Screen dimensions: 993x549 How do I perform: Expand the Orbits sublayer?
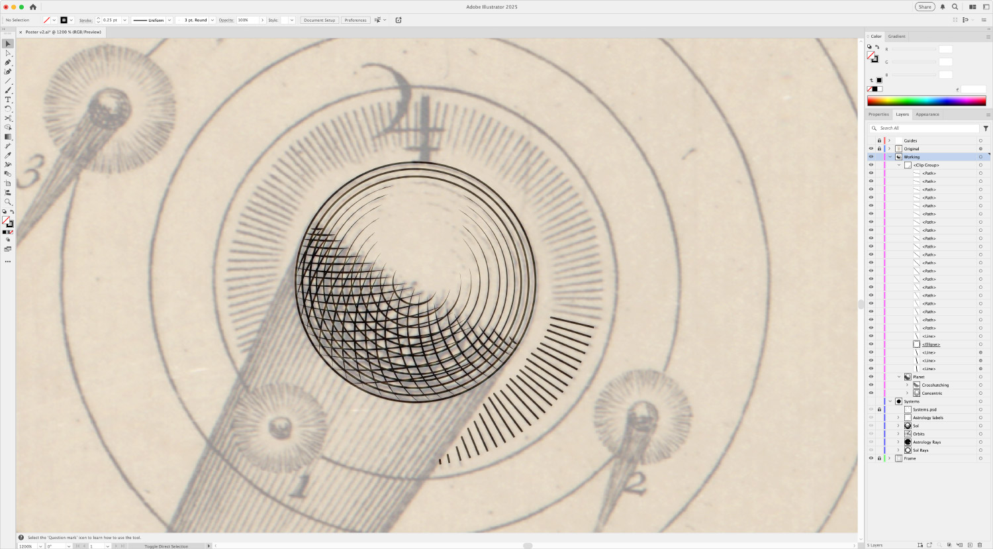pos(899,434)
